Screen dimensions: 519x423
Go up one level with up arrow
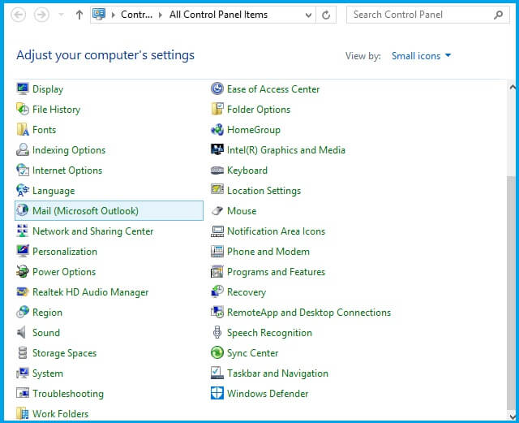click(79, 15)
